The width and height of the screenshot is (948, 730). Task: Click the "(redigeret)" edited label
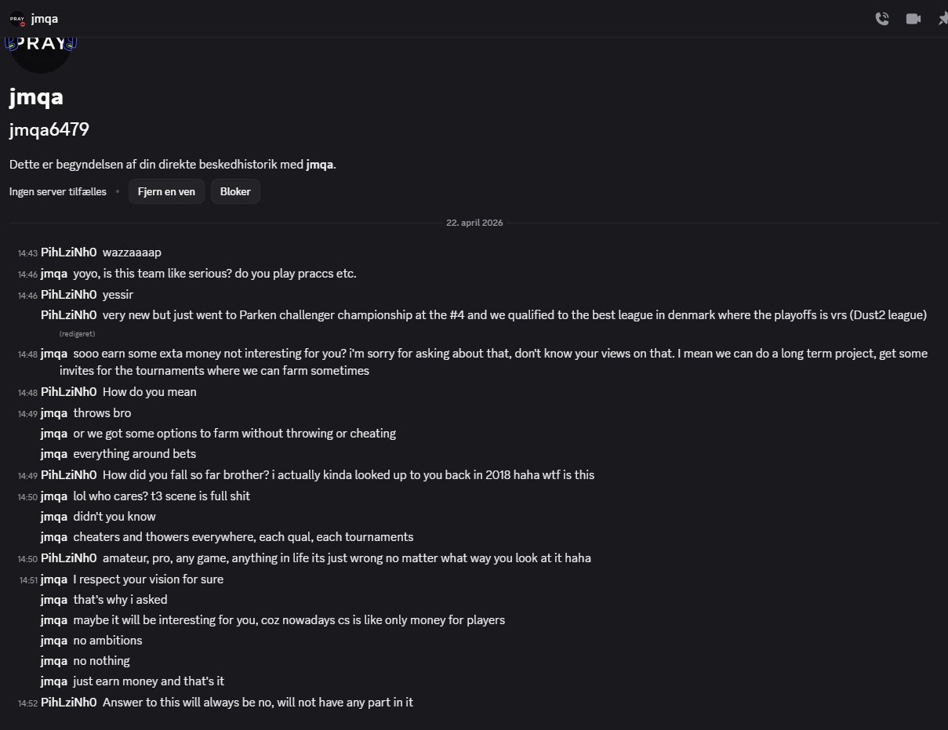77,333
